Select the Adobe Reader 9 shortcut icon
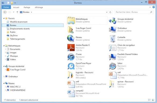 click(71, 47)
